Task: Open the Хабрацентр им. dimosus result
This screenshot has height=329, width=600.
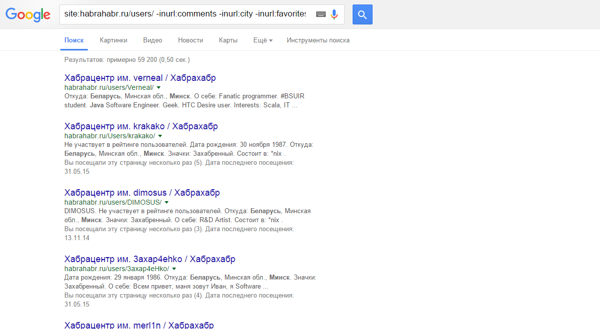Action: point(142,193)
